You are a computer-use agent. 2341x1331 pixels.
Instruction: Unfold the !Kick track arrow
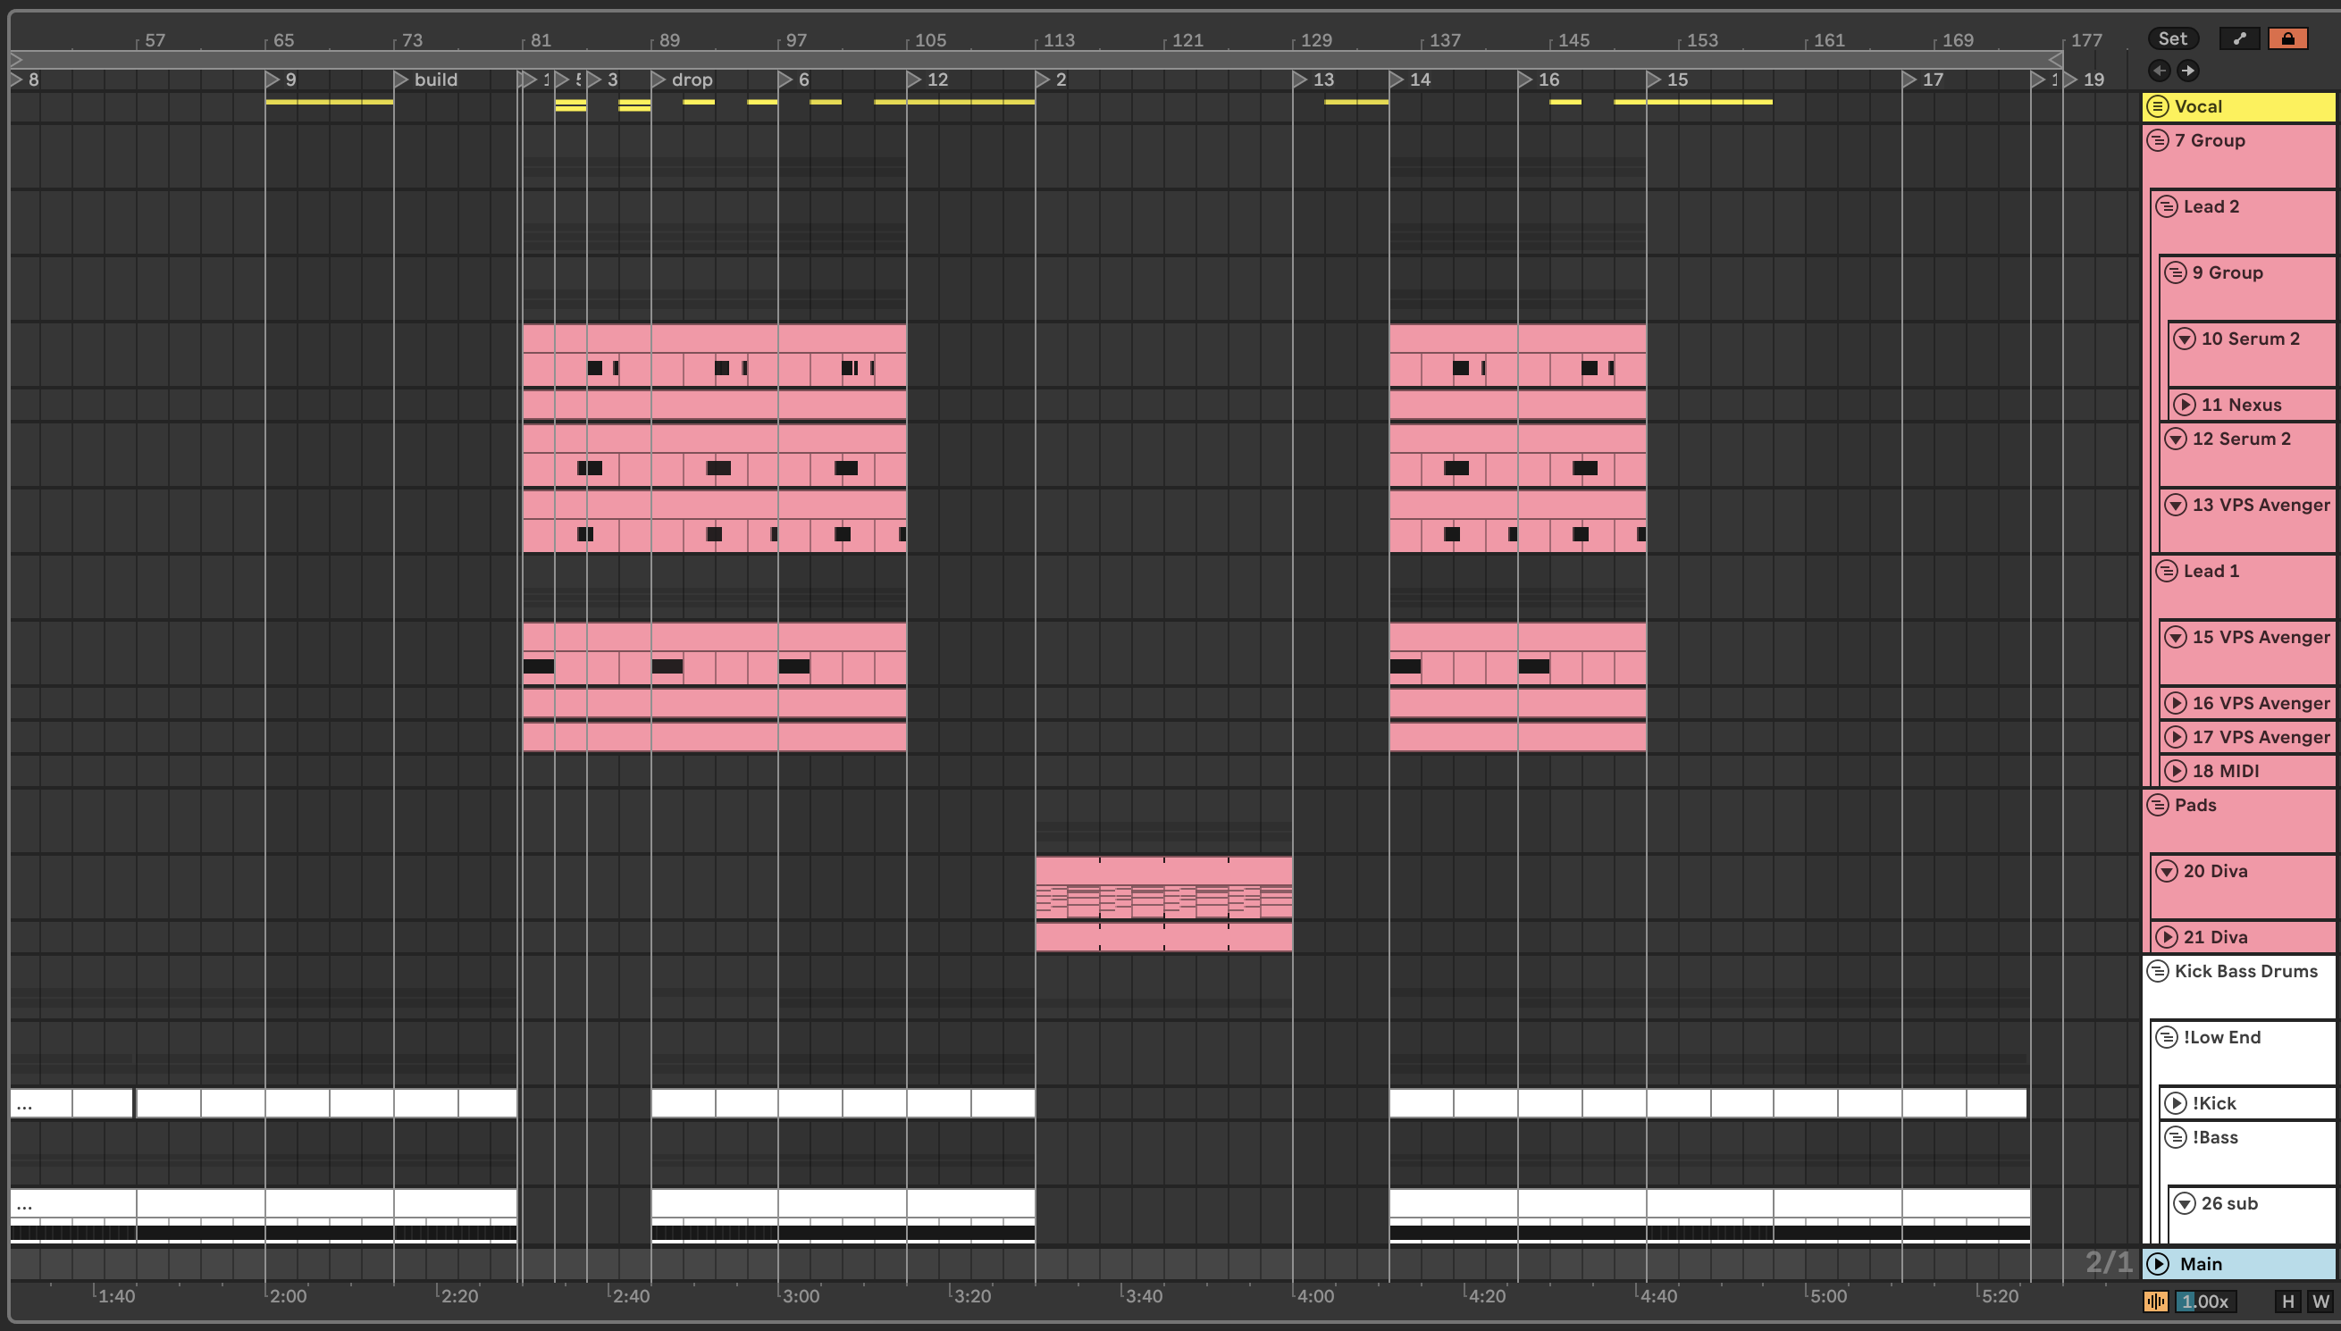2176,1103
